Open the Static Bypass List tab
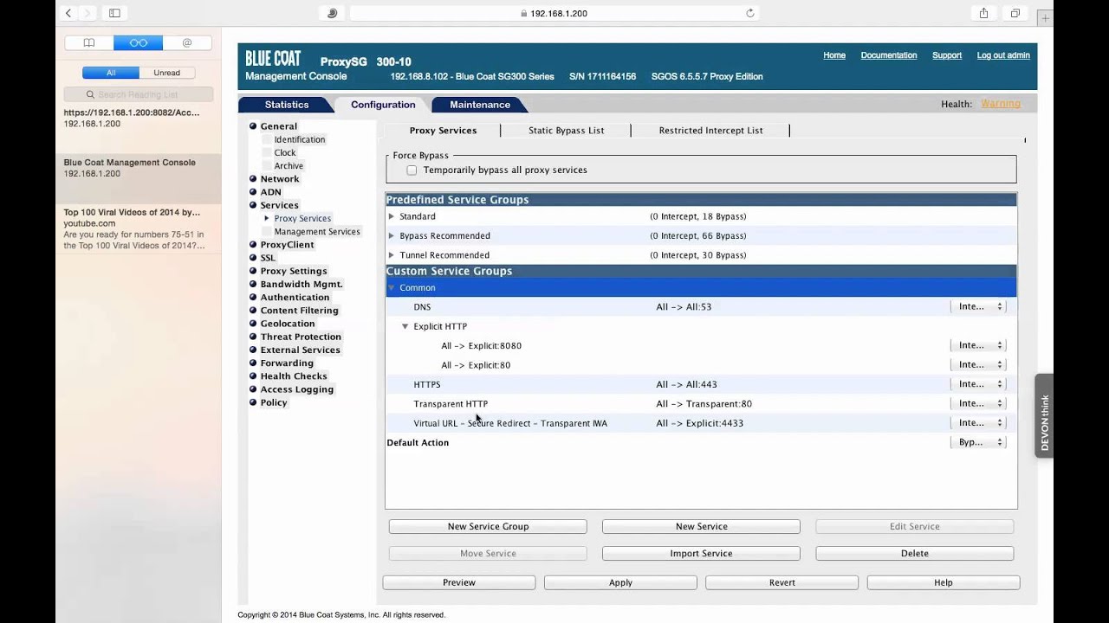 coord(567,131)
